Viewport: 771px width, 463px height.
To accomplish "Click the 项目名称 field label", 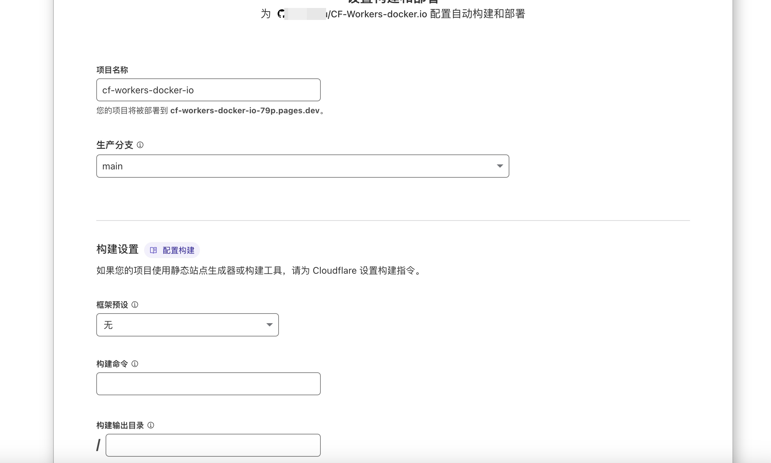I will point(112,70).
